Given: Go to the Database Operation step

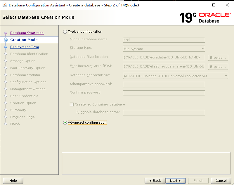Looking at the screenshot, I should pyautogui.click(x=27, y=33).
